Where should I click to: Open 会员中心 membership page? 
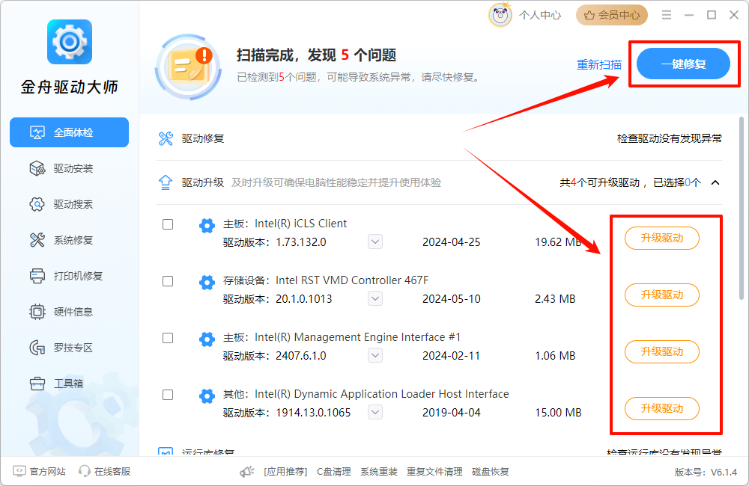pyautogui.click(x=611, y=15)
